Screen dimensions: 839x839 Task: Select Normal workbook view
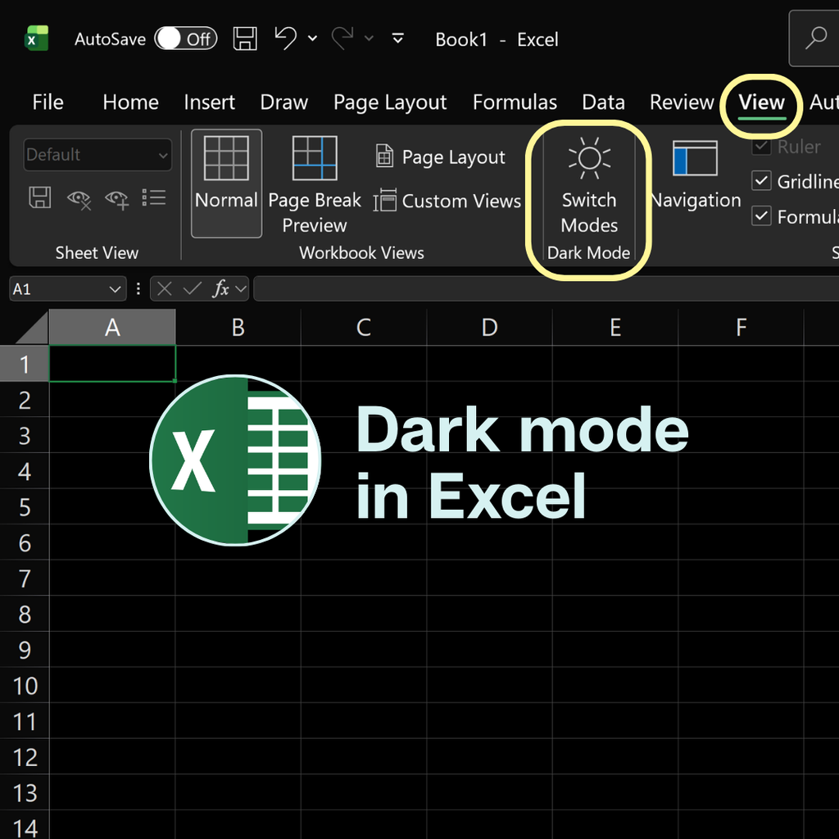[226, 183]
